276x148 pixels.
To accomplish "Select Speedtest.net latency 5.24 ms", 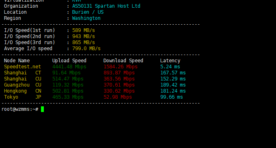I will (170, 67).
